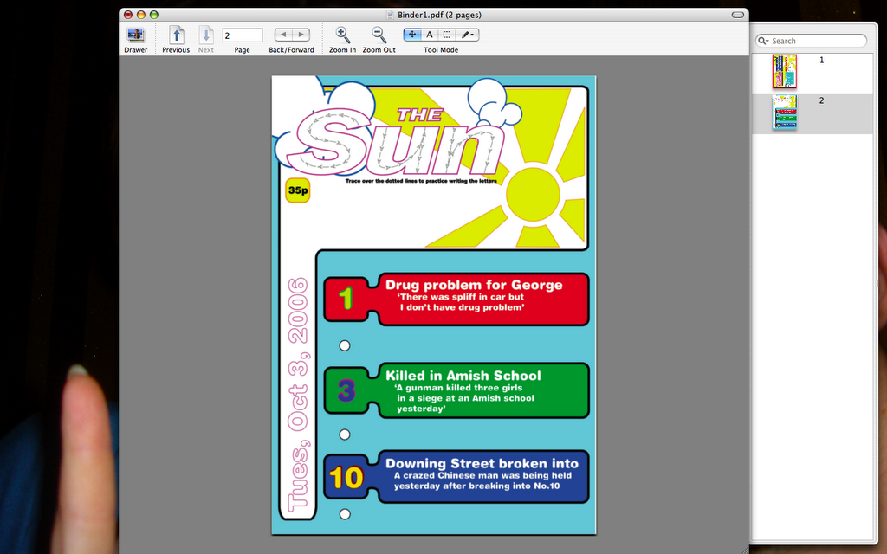Click the PDF document proxy icon in title
Viewport: 887px width, 554px height.
coord(390,15)
